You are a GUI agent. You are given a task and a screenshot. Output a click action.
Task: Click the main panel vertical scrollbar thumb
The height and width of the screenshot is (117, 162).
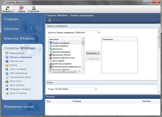click(x=159, y=37)
